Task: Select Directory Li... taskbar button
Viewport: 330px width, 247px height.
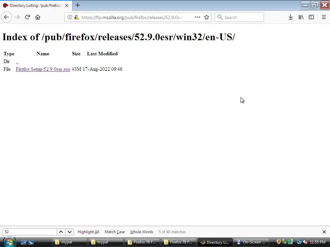Action: click(215, 242)
